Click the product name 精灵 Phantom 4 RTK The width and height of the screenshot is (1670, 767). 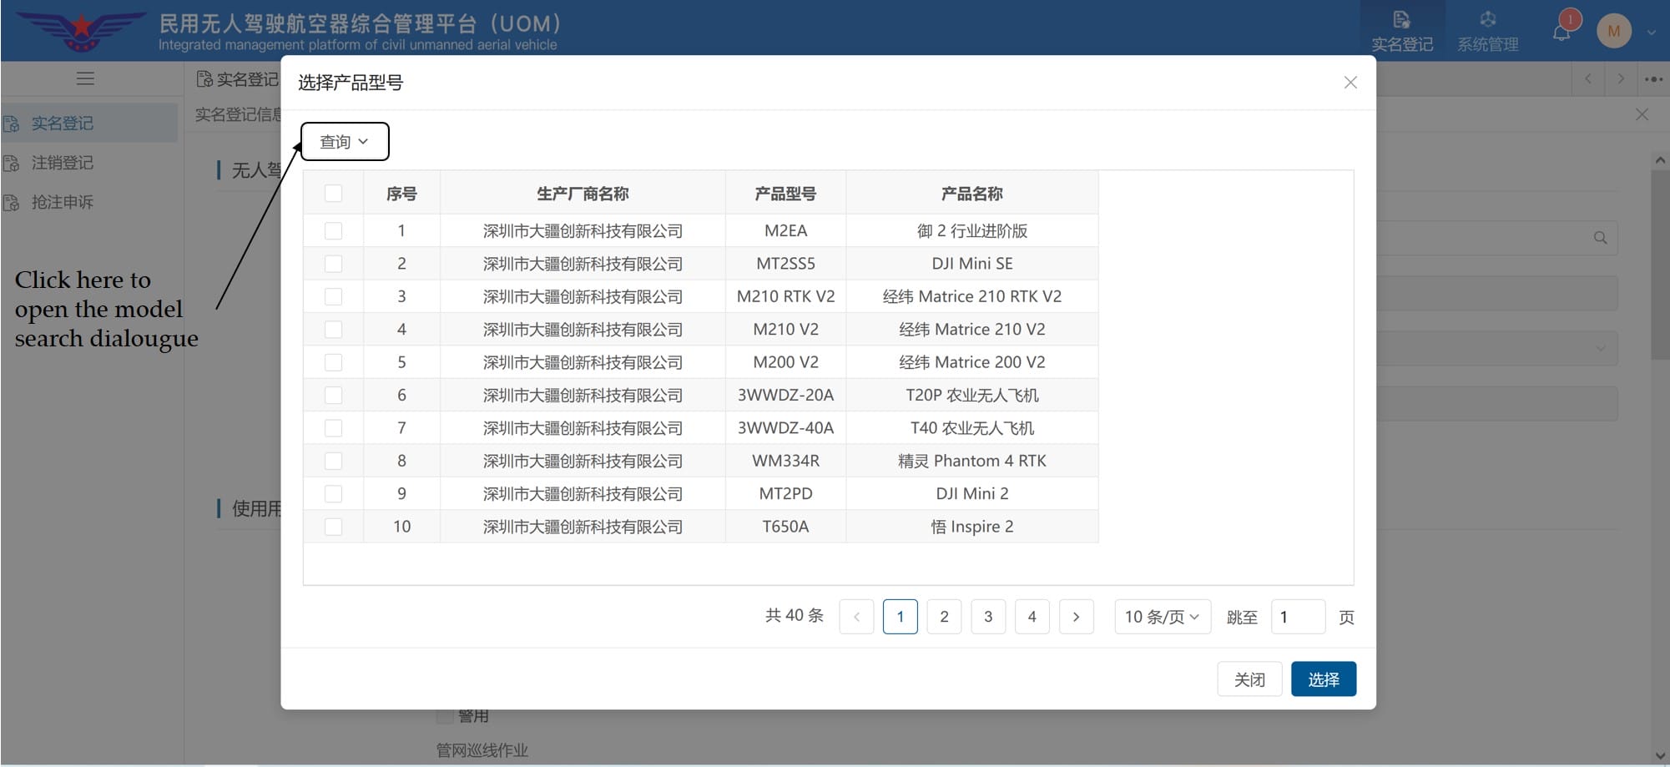[x=972, y=461]
